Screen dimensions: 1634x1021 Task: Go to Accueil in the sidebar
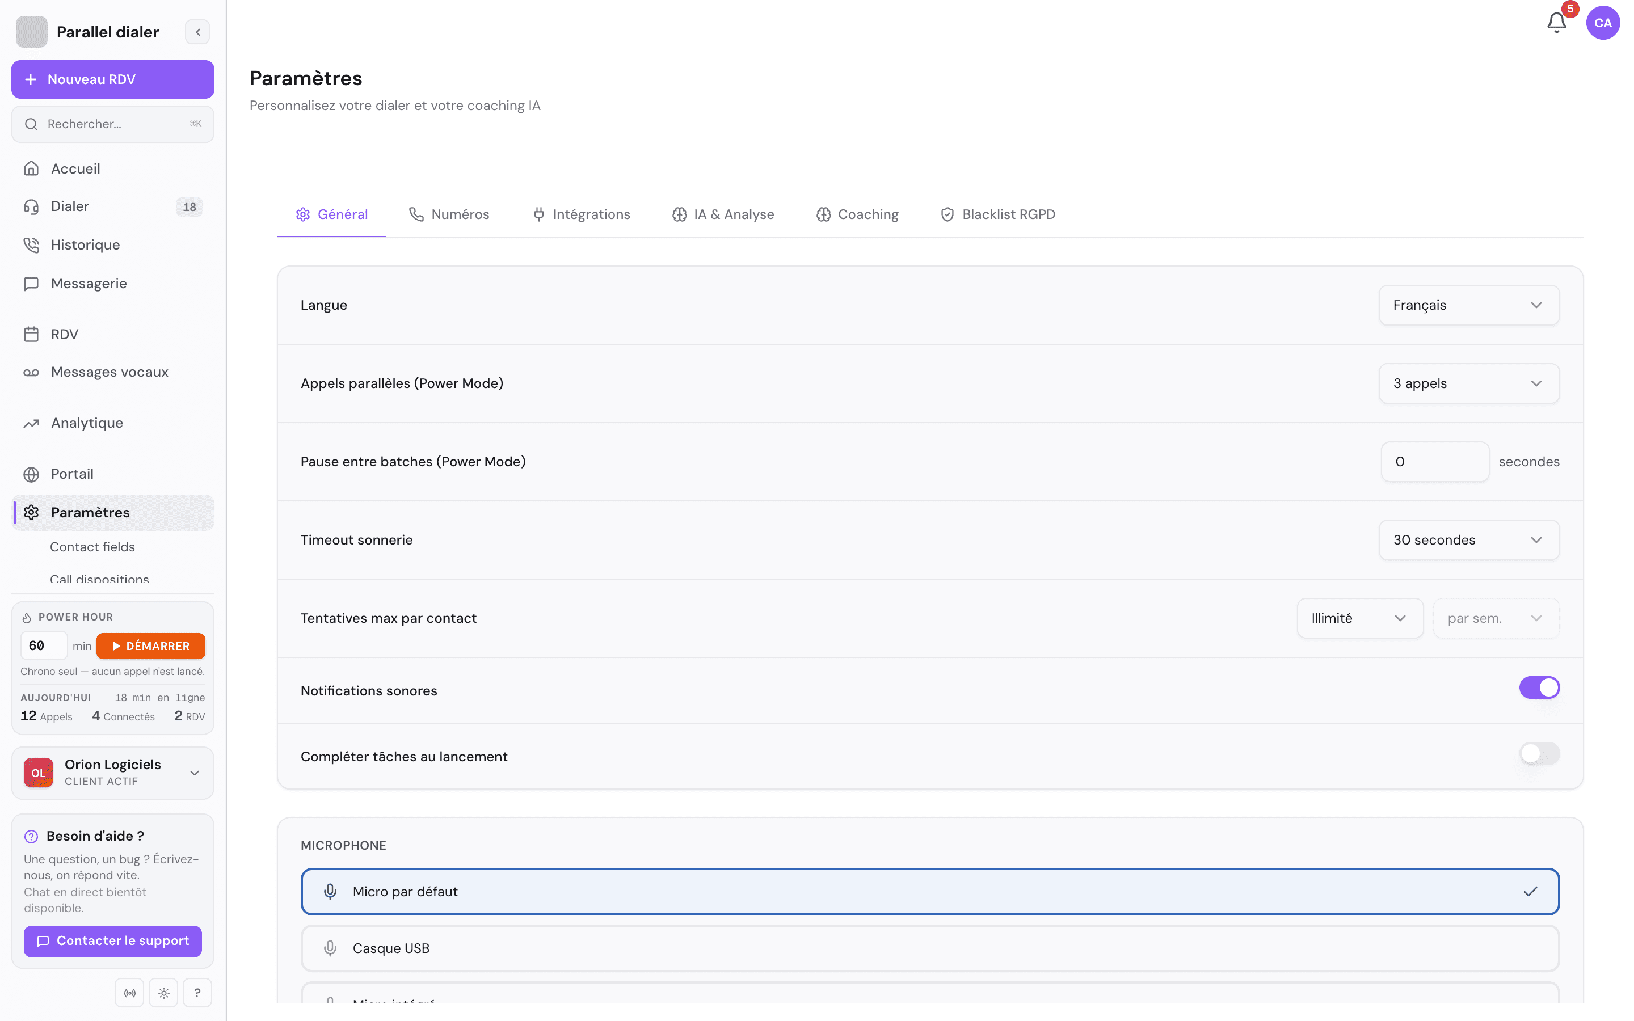coord(113,169)
